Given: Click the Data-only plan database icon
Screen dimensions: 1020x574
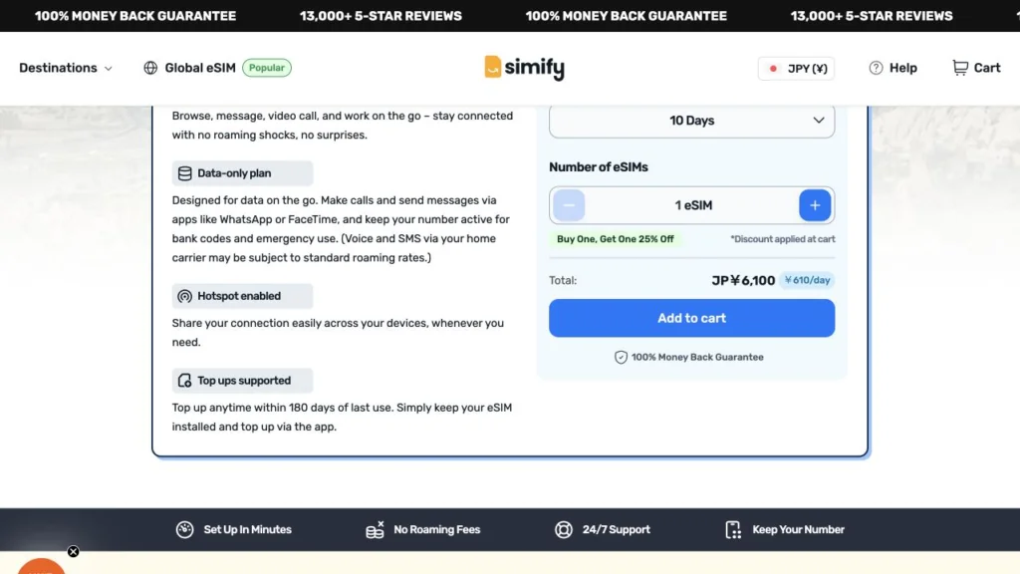Looking at the screenshot, I should (184, 173).
